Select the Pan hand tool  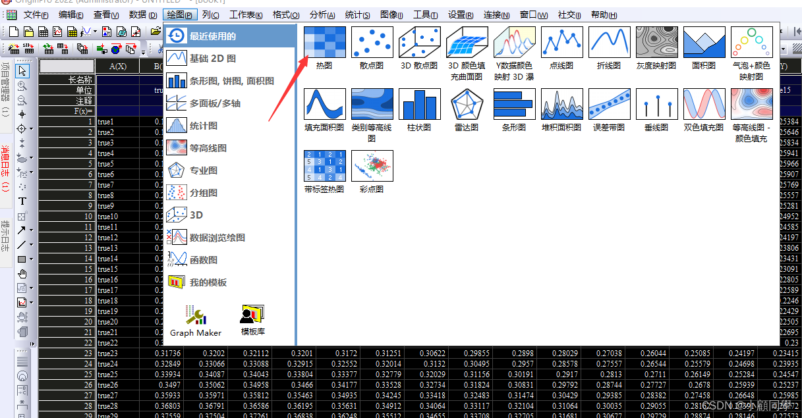tap(22, 273)
